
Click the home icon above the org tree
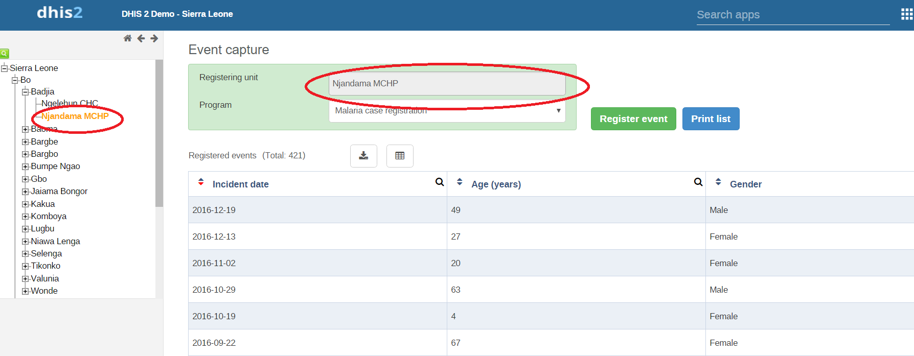(127, 38)
